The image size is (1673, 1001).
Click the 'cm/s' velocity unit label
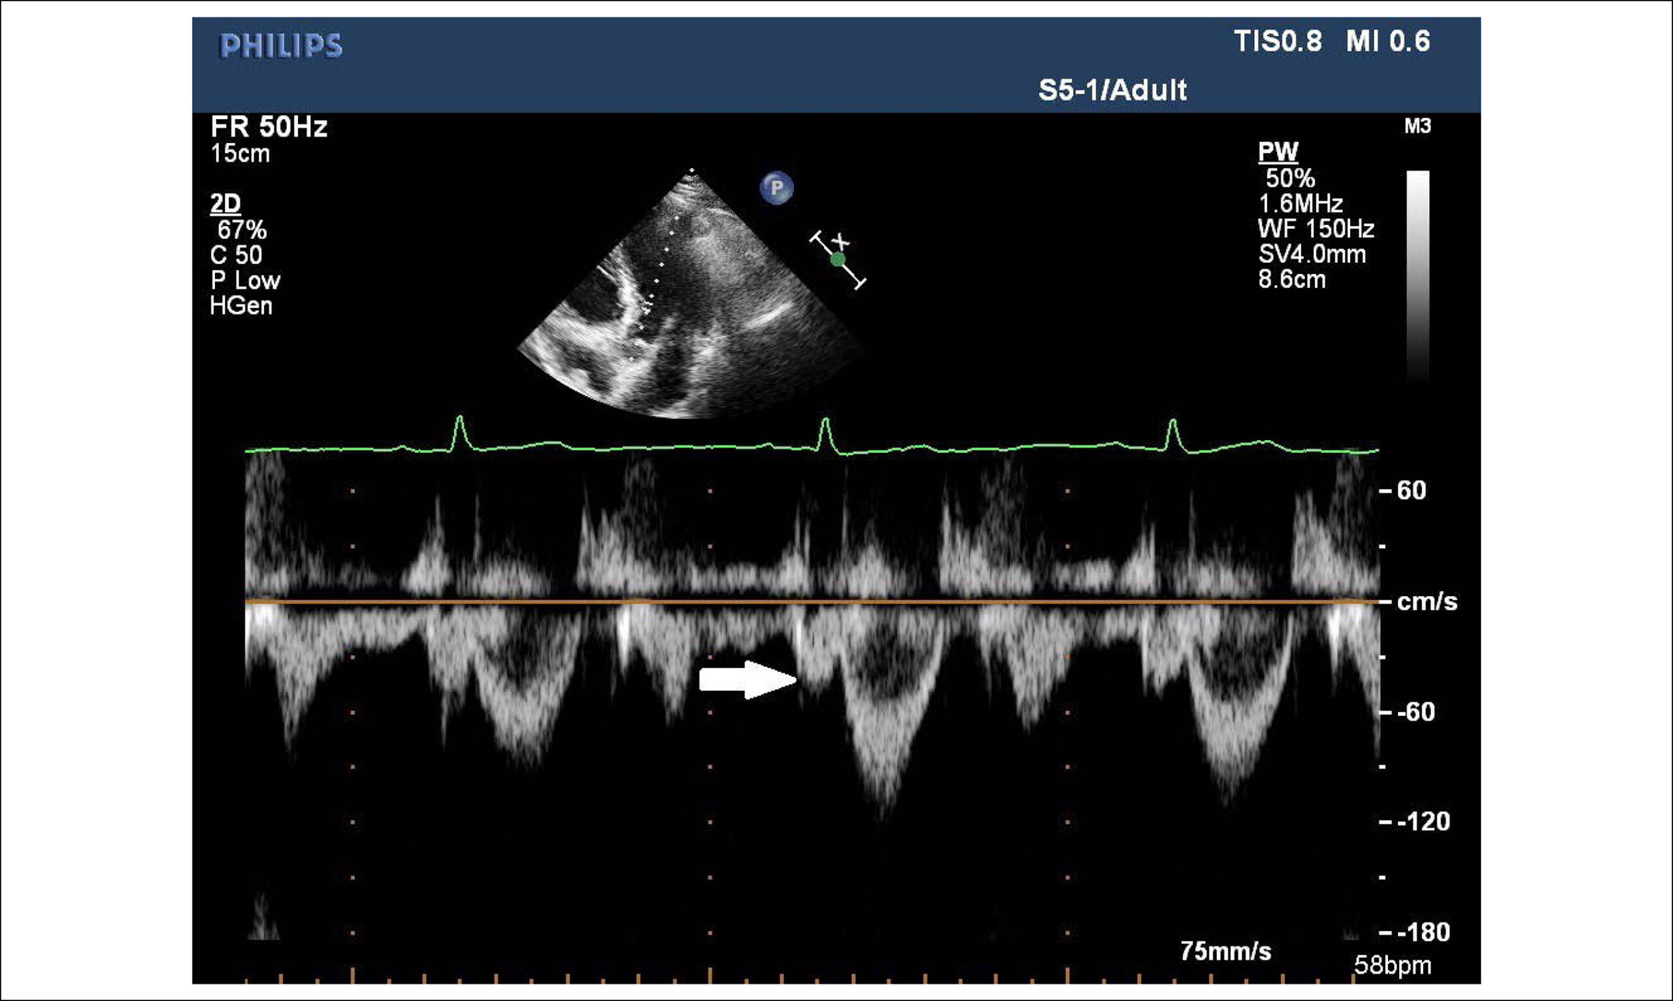(x=1427, y=601)
